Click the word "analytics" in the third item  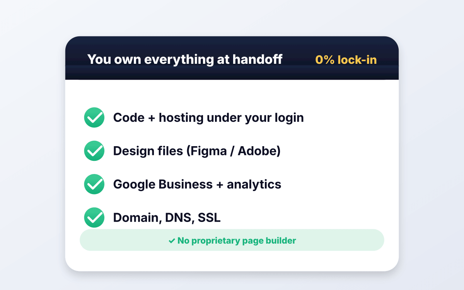coord(254,184)
